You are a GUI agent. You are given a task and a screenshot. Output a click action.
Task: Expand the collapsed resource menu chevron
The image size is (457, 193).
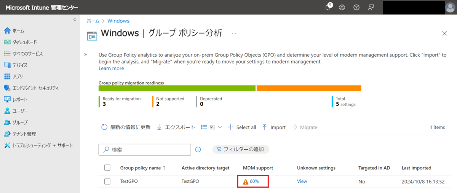[86, 55]
